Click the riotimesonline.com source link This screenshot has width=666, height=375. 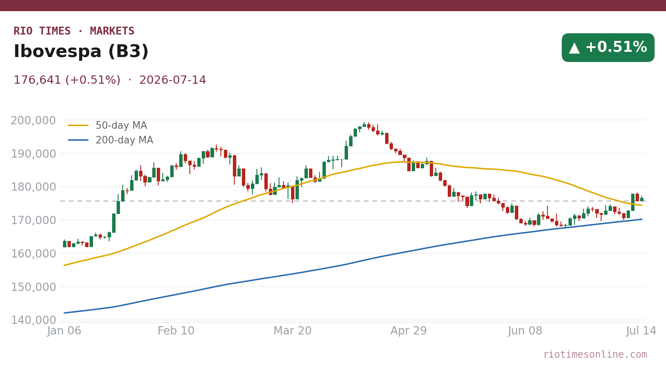point(595,355)
